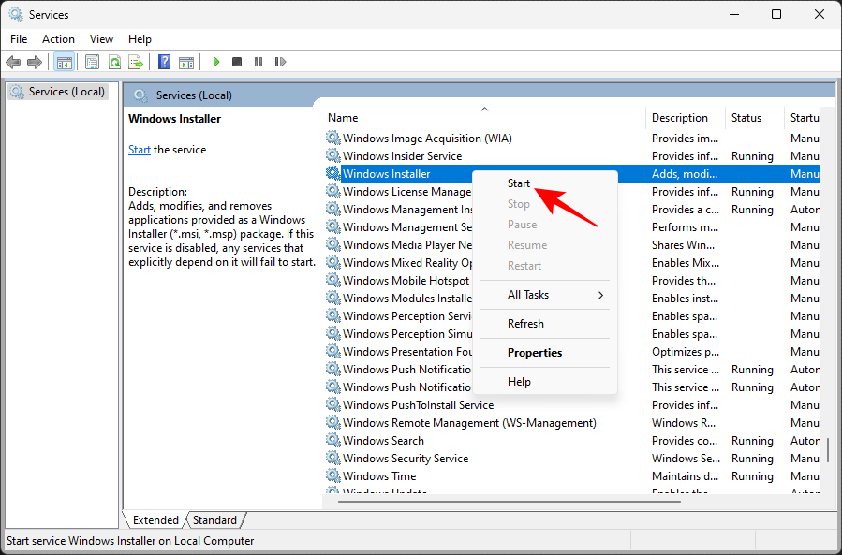Click the Forward navigation arrow

[x=36, y=62]
